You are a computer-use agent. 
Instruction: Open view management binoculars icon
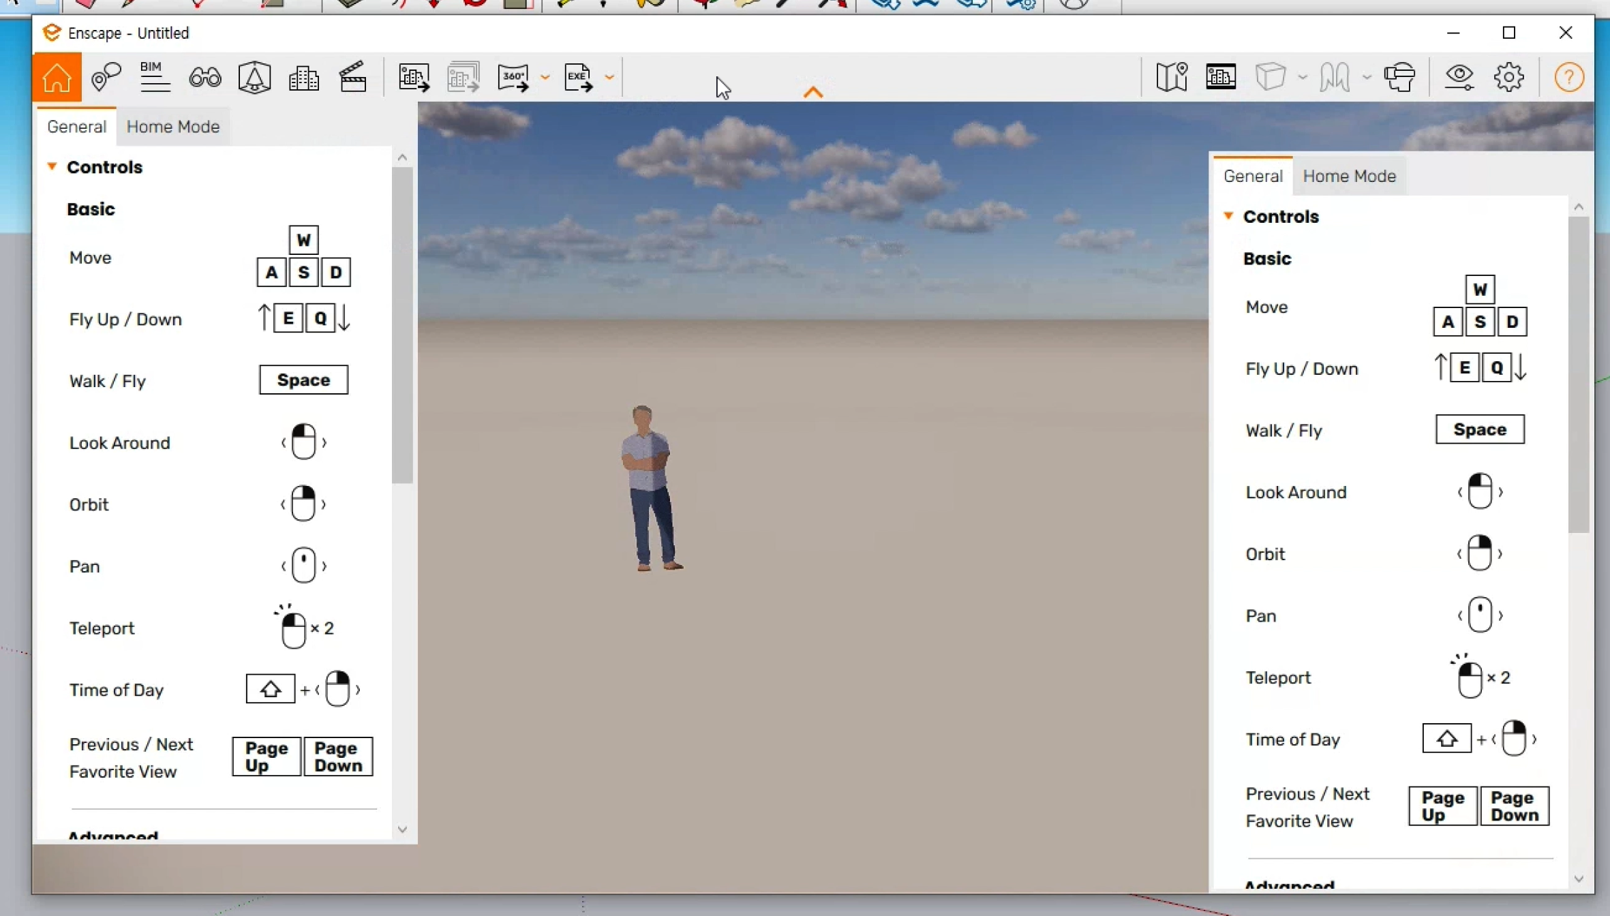(x=204, y=77)
